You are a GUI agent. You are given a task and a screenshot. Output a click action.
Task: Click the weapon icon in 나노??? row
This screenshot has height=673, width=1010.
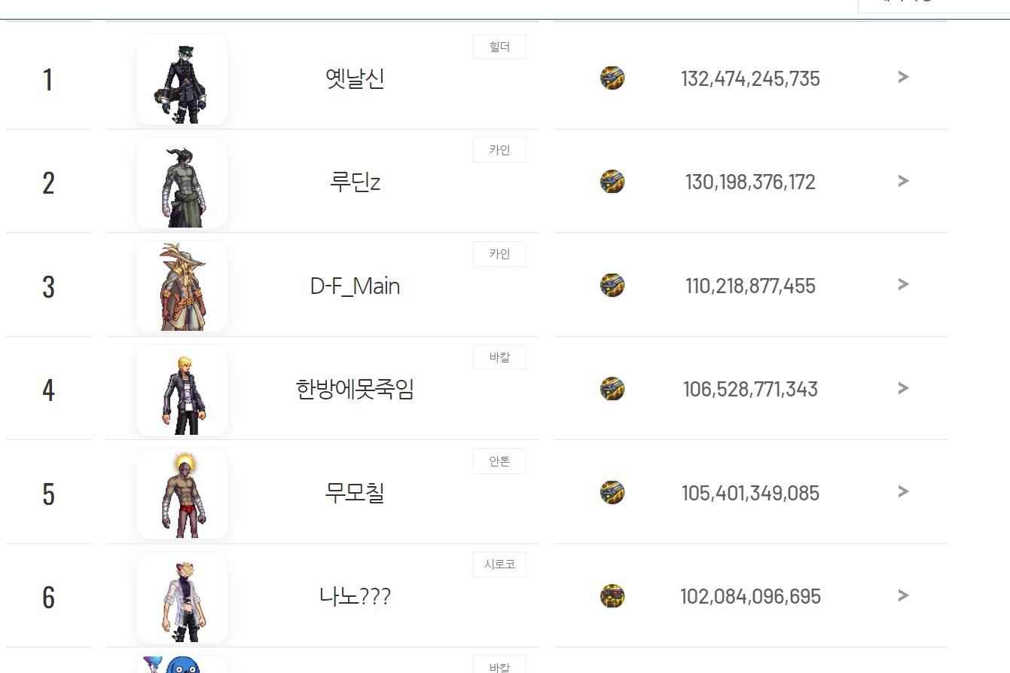point(612,596)
